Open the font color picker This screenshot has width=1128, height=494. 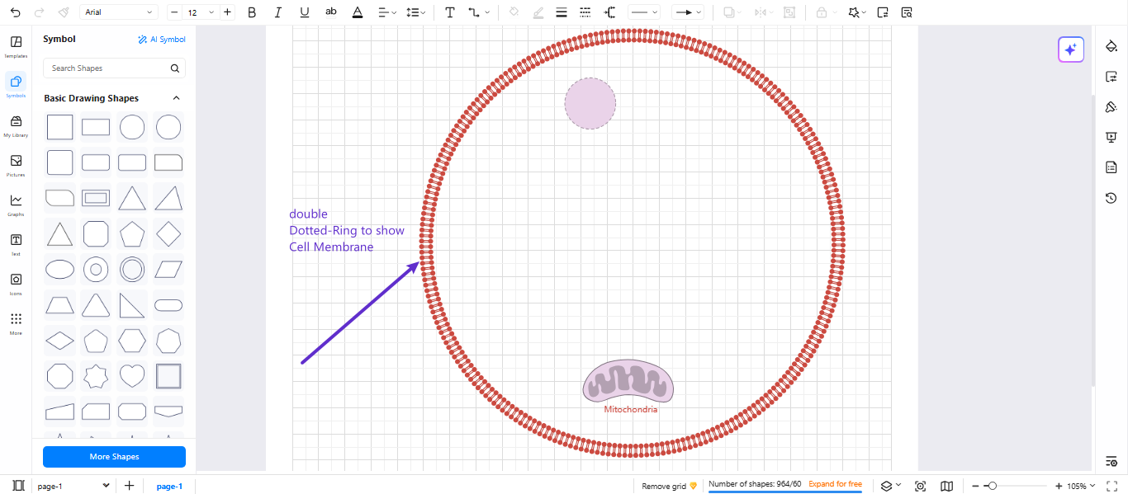point(357,12)
